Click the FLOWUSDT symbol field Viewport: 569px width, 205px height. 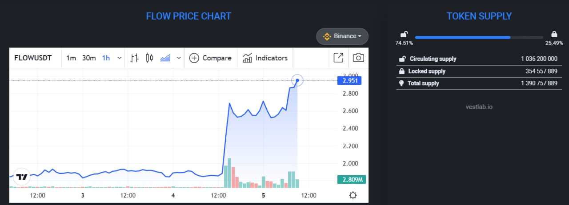point(33,58)
